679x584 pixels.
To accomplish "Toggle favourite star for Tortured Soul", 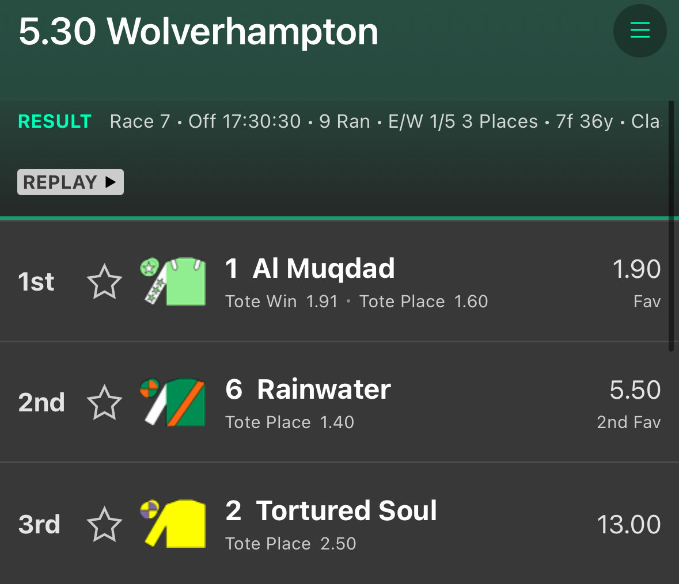I will click(104, 524).
